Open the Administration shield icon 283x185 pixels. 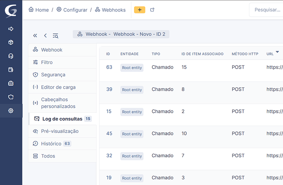[x=11, y=97]
